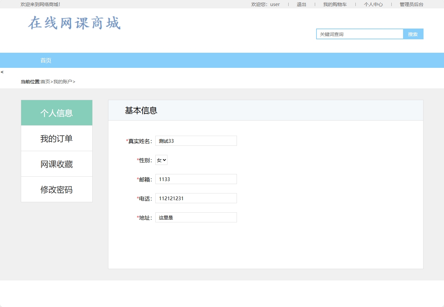Click 退出 to log out
The image size is (444, 307).
301,4
